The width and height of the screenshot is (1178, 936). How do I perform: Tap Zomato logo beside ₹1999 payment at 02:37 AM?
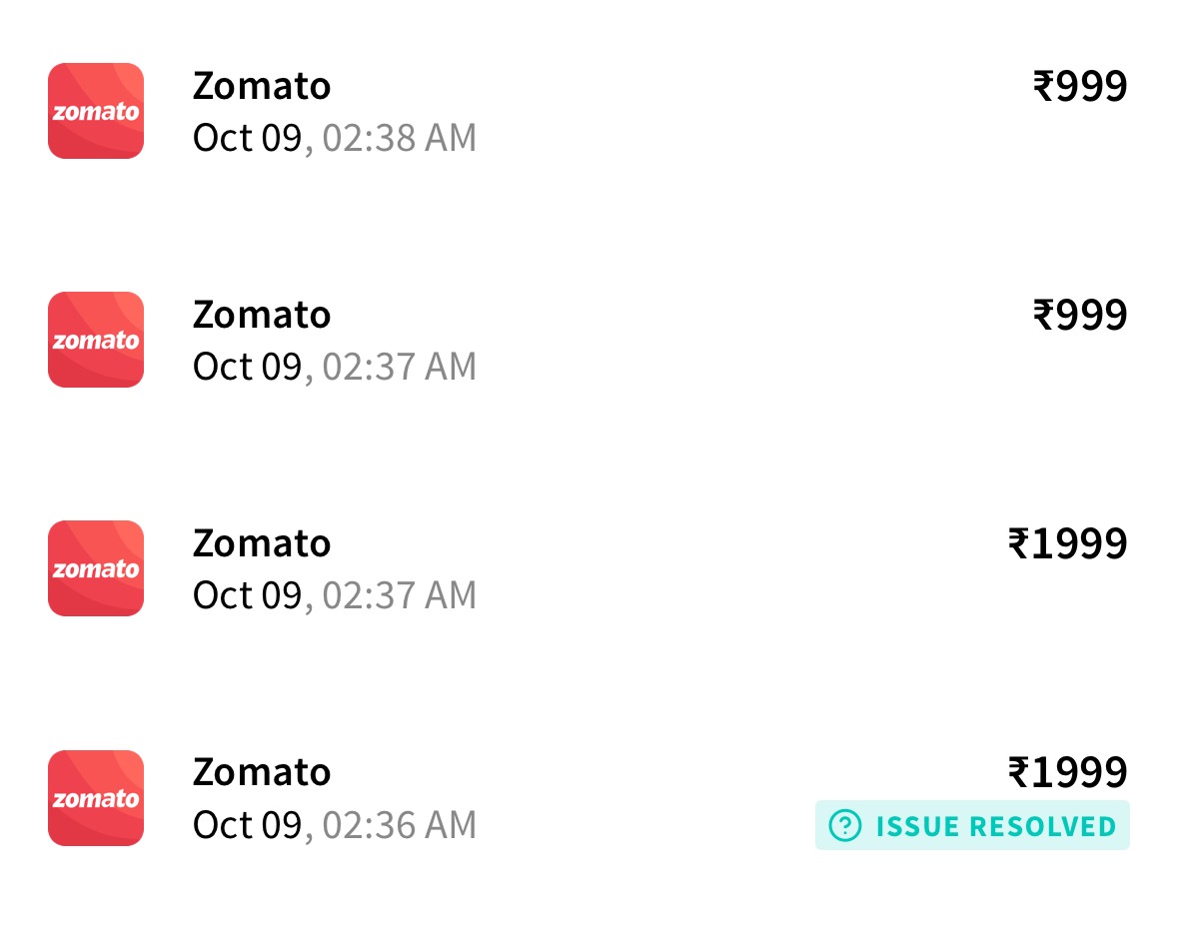coord(96,568)
